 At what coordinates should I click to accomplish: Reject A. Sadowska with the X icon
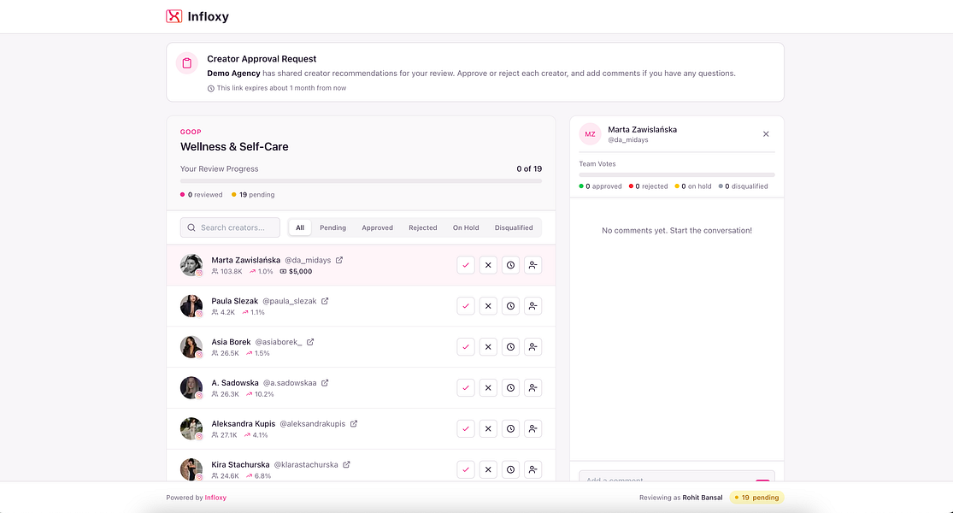(x=488, y=388)
